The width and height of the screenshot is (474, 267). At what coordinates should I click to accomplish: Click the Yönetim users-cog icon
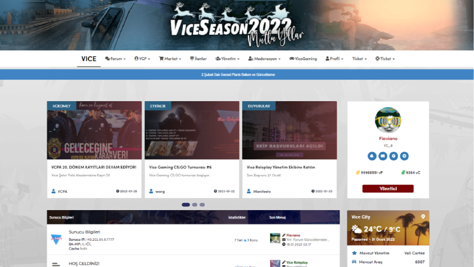coord(218,59)
